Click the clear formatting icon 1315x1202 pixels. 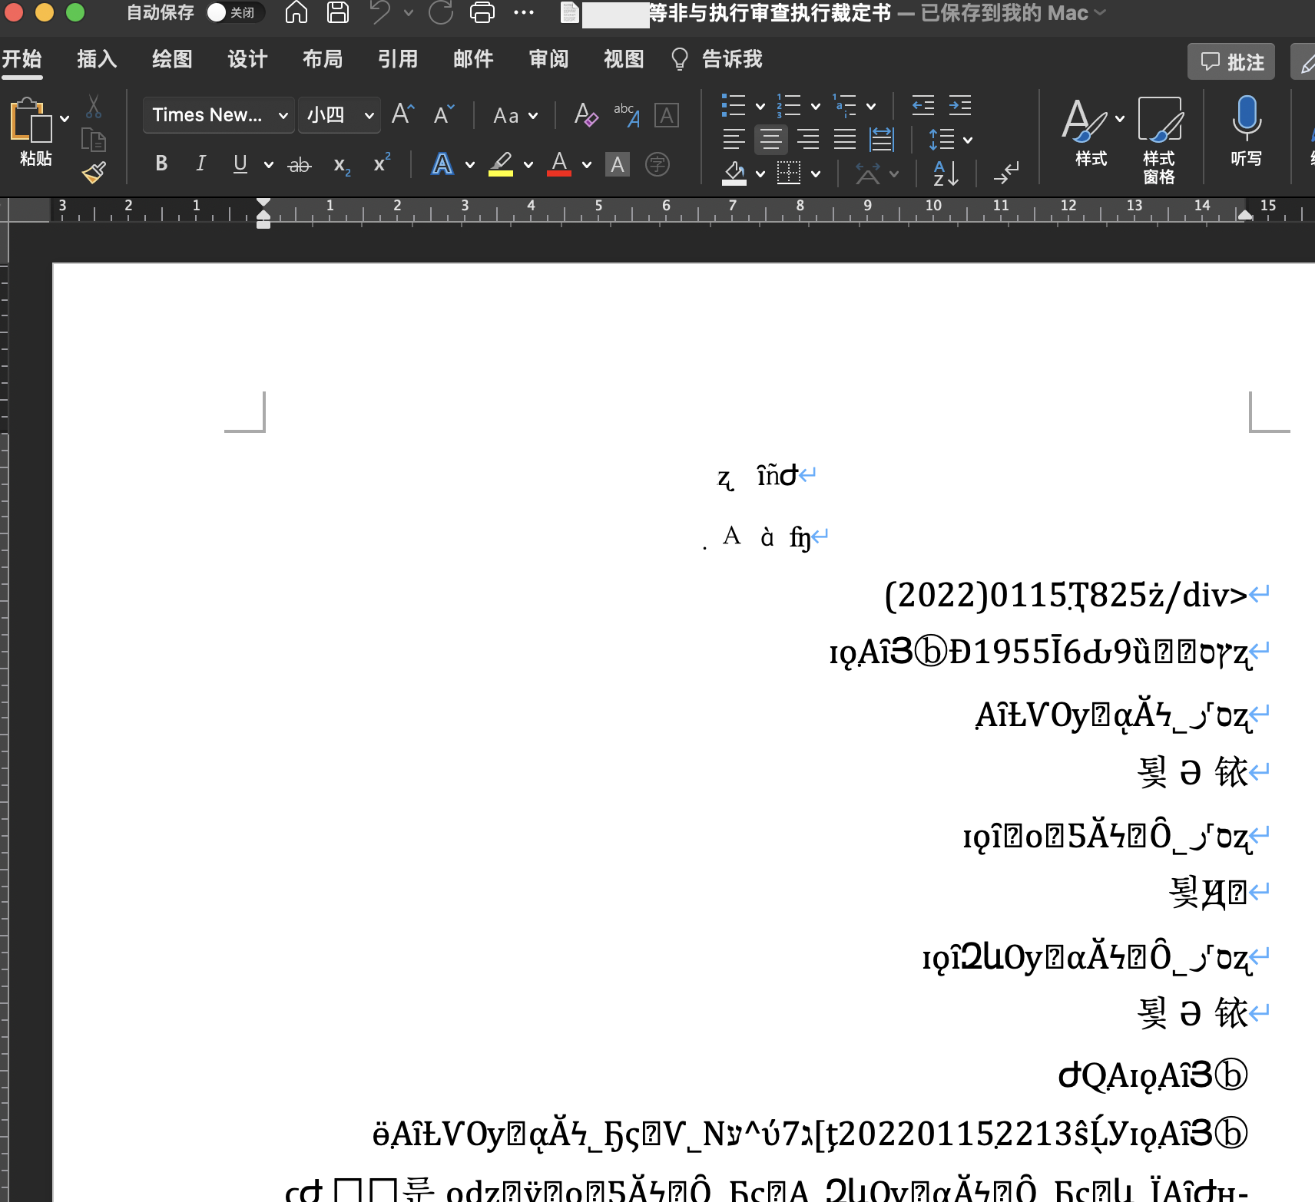point(586,115)
